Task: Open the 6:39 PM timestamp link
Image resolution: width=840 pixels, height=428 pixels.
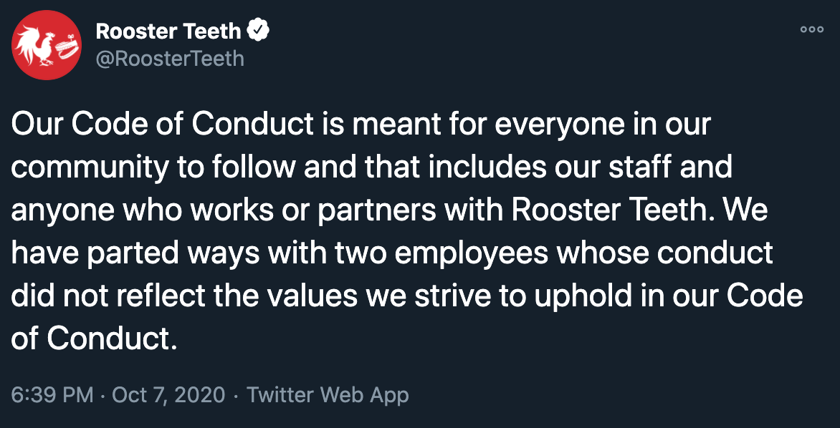Action: tap(52, 396)
